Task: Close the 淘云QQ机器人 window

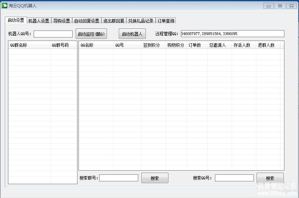Action: 291,6
